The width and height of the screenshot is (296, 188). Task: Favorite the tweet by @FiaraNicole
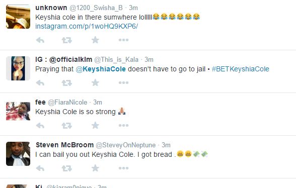tap(95, 125)
